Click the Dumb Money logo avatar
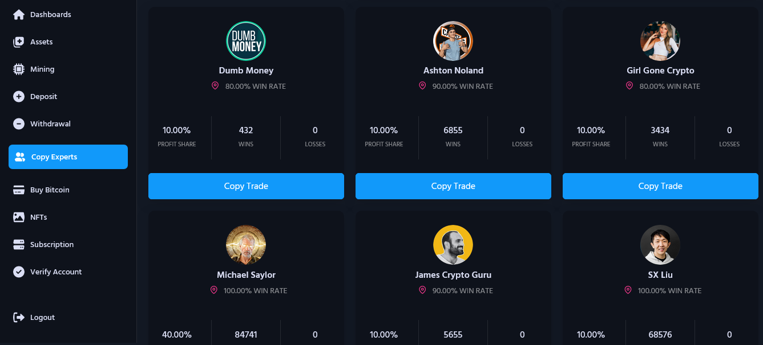The image size is (763, 345). (246, 41)
